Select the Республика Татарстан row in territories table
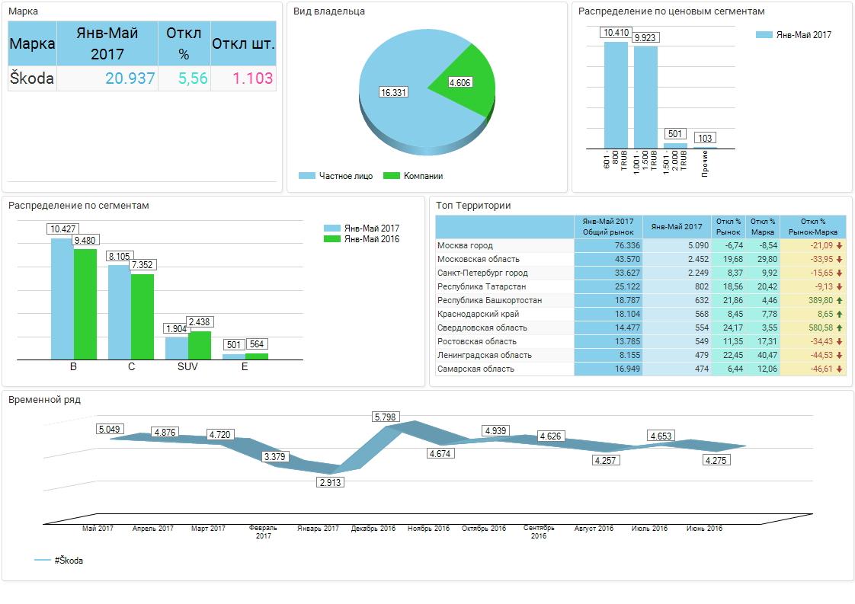The height and width of the screenshot is (604, 855). pyautogui.click(x=504, y=287)
